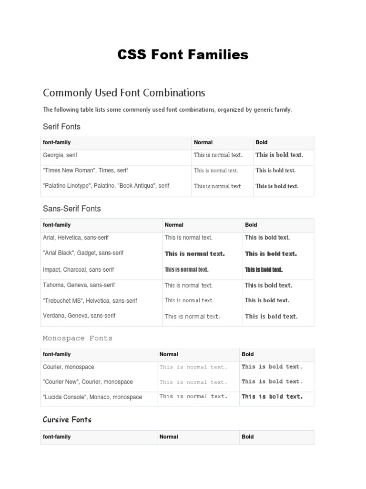Screen dimensions: 366x489
Task: Select the "Courier New", Courier, monospace cell
Action: click(88, 382)
